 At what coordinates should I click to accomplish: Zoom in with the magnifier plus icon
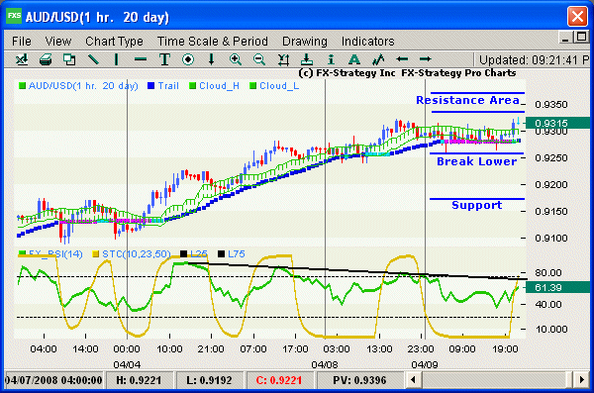pos(236,59)
